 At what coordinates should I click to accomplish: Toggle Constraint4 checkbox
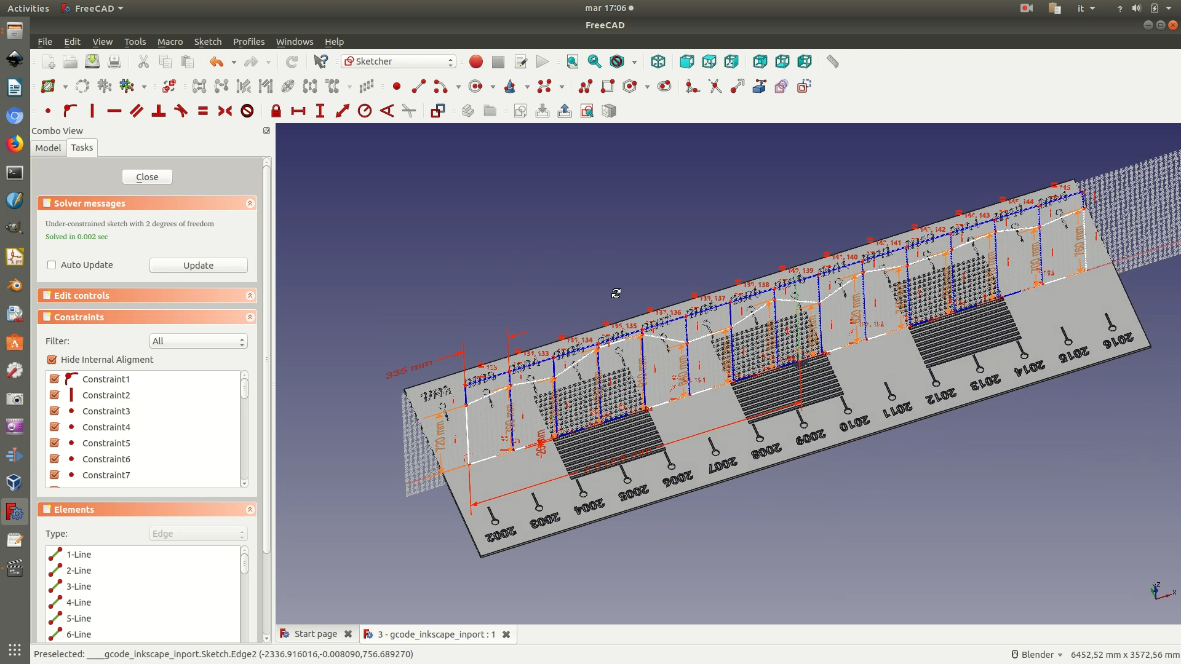55,427
